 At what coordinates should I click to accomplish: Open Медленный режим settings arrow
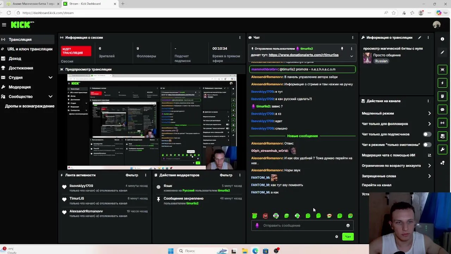tap(429, 114)
